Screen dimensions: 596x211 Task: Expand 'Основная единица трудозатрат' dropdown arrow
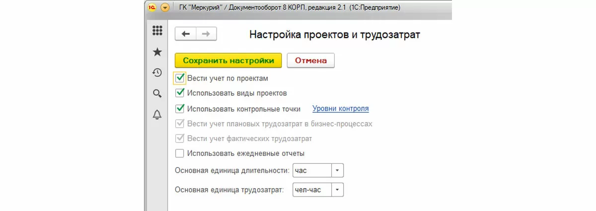(x=337, y=190)
